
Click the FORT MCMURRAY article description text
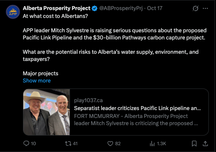(136, 120)
